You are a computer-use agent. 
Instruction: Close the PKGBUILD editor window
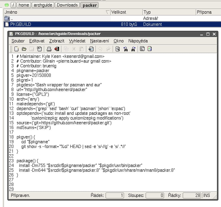(214, 34)
